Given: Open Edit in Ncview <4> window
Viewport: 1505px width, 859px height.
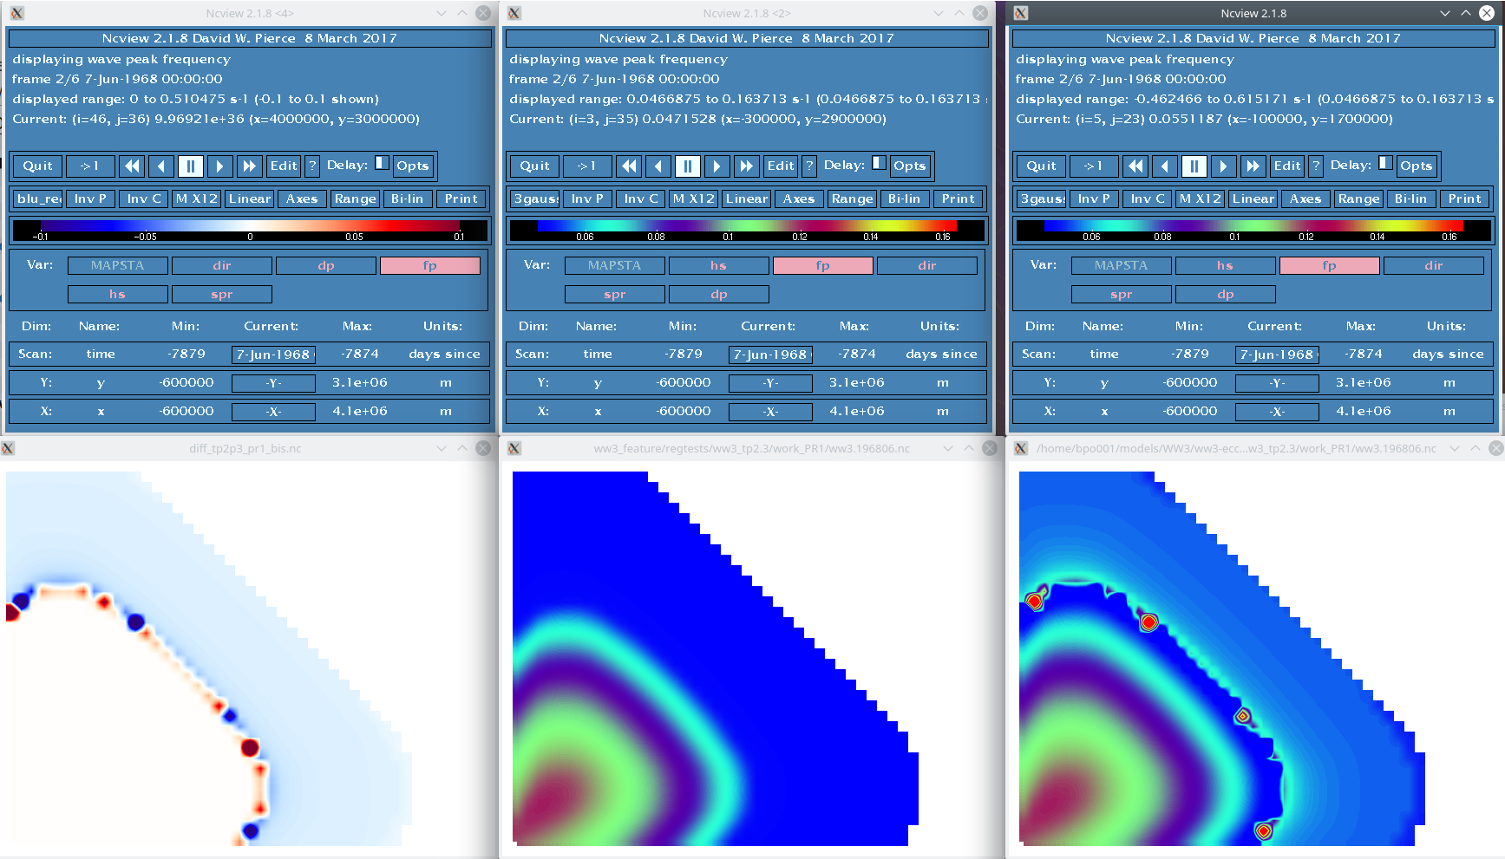Looking at the screenshot, I should click(284, 166).
